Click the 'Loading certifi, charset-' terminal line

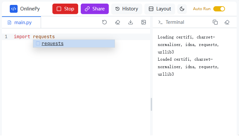pyautogui.click(x=186, y=37)
